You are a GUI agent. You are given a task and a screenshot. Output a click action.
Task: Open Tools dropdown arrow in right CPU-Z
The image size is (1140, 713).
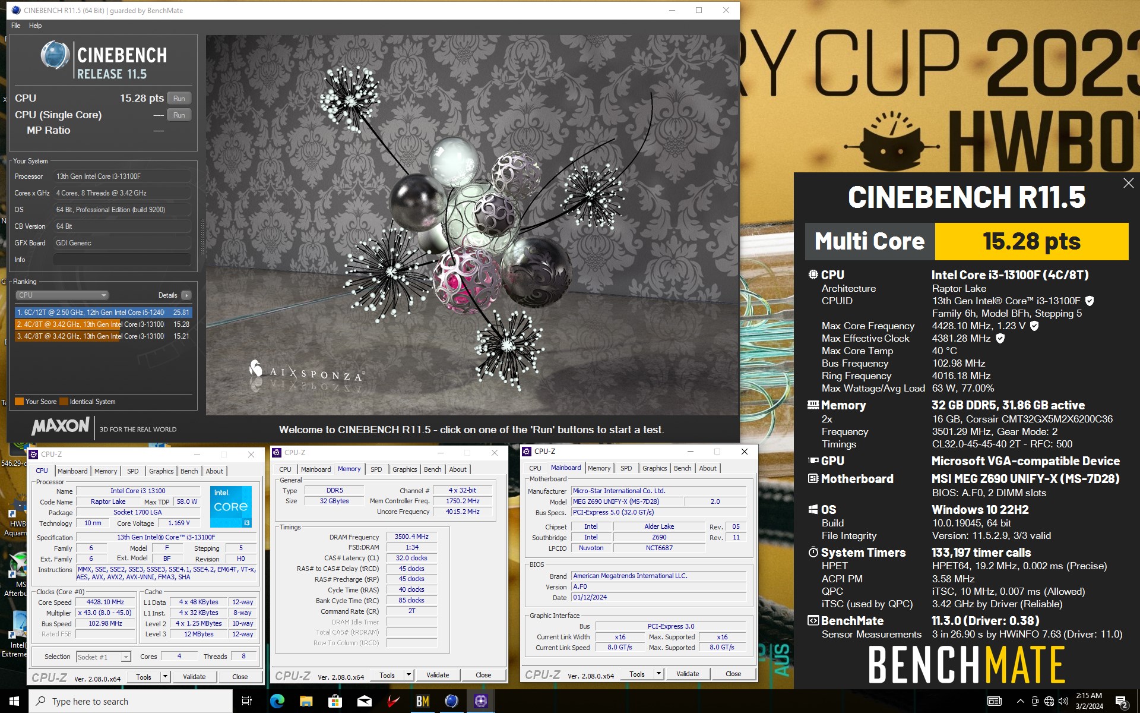(x=658, y=674)
